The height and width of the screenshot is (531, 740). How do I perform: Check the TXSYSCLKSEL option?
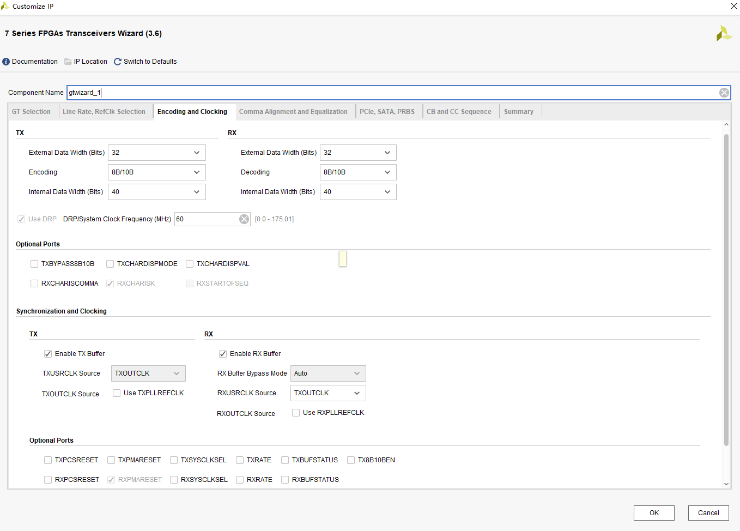[174, 460]
